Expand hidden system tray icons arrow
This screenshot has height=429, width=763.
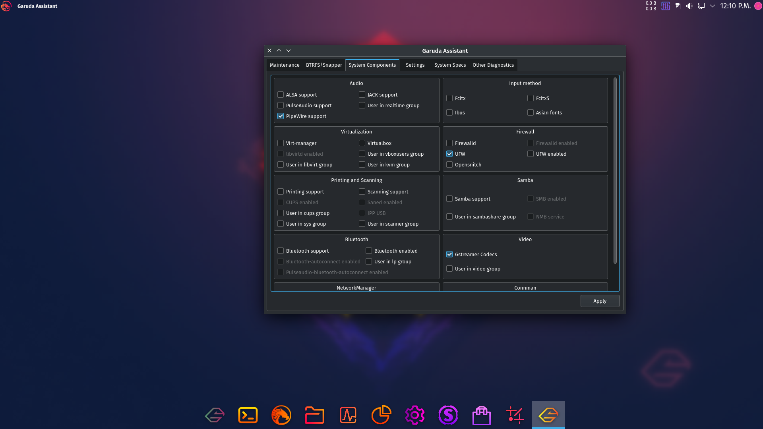point(713,6)
